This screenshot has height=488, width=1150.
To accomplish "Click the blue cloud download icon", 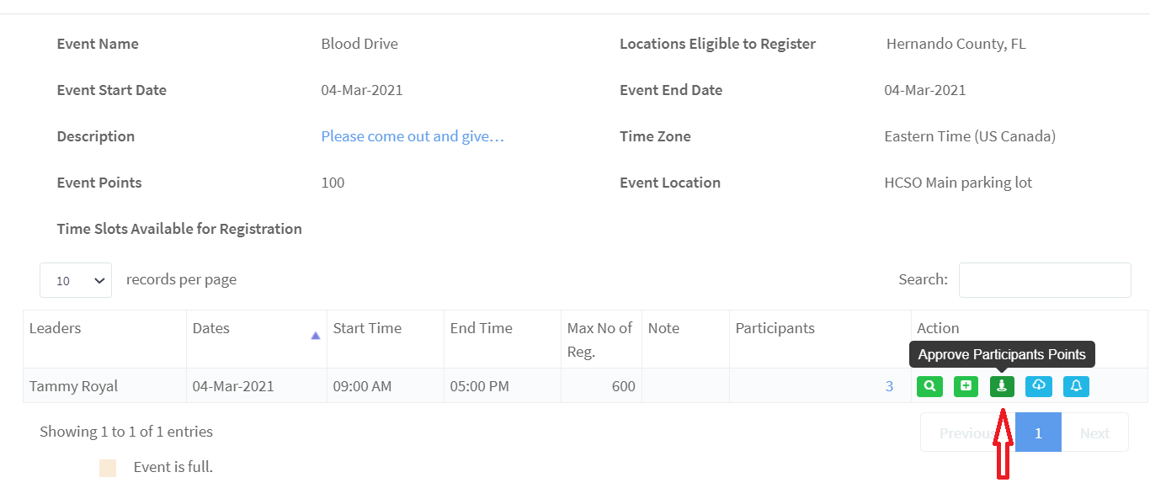I will point(1039,386).
